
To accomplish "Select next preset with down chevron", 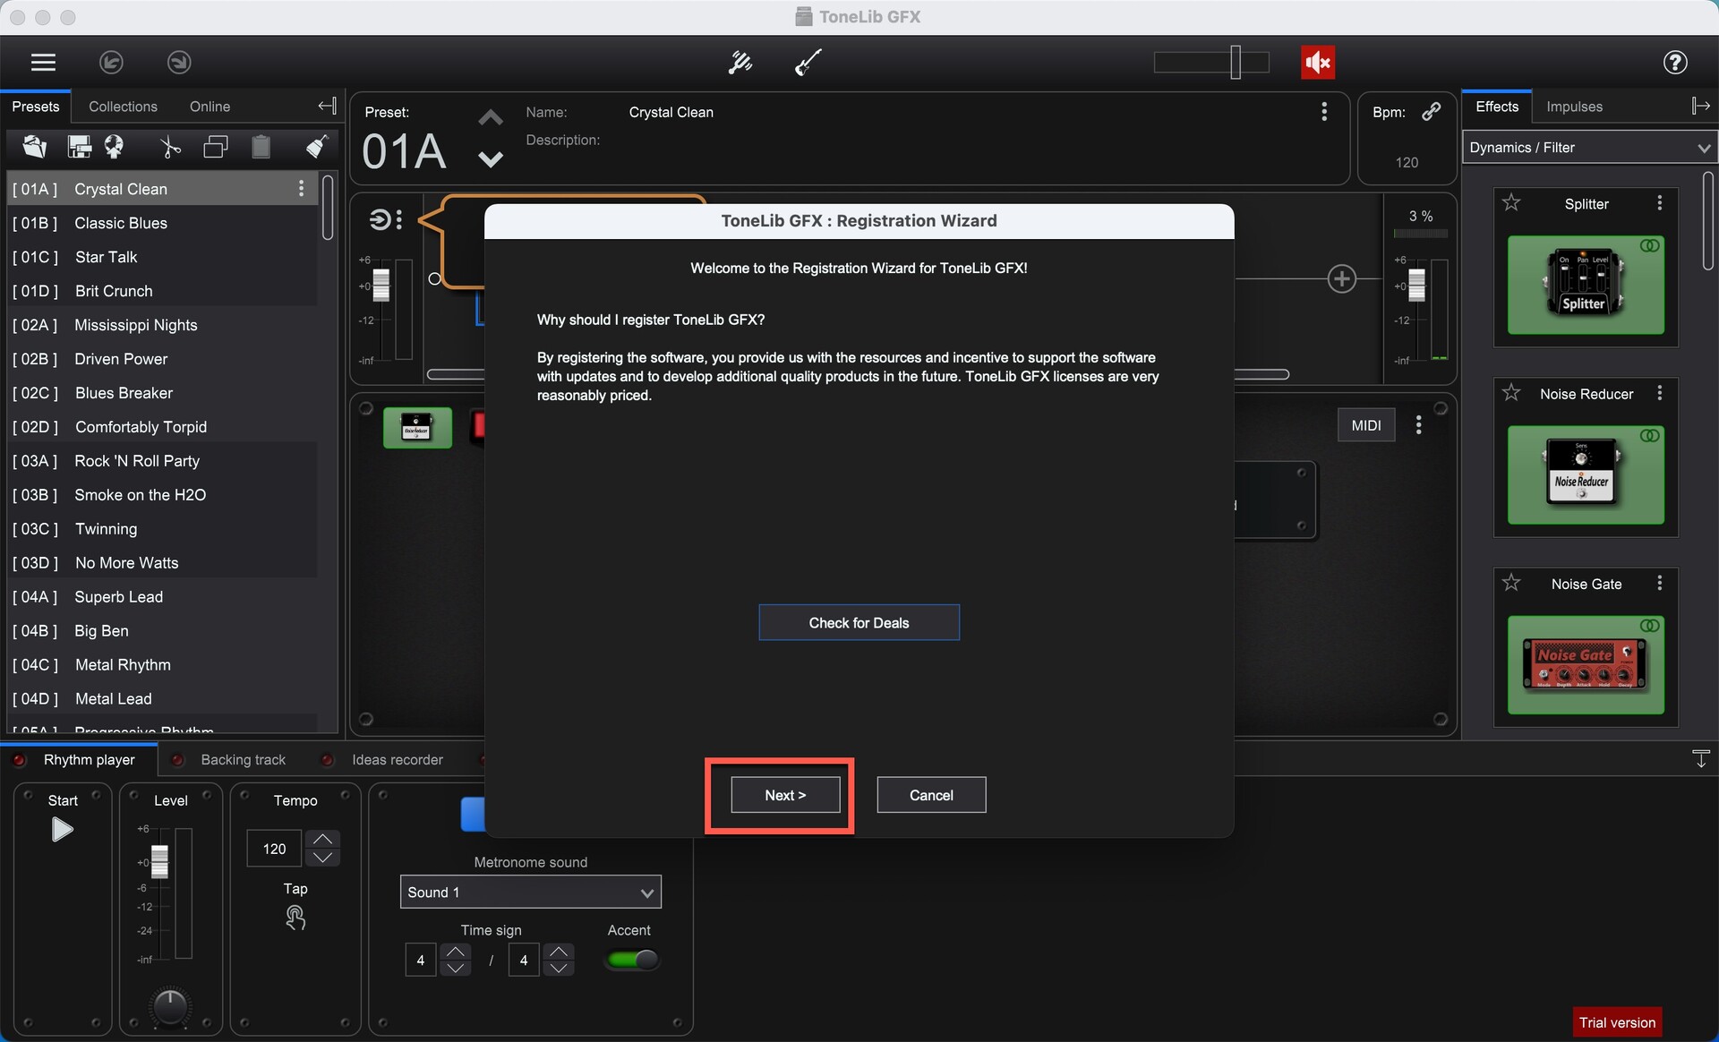I will click(491, 159).
